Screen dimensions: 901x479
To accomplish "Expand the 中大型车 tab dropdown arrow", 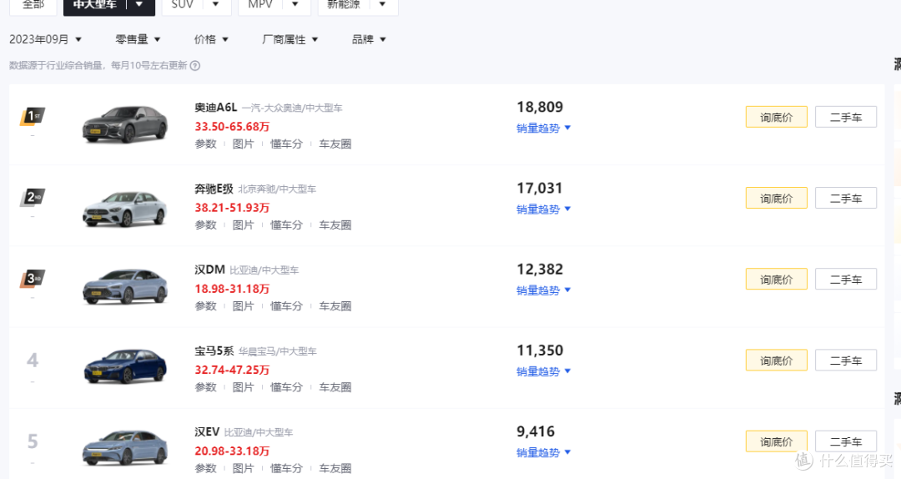I will 139,5.
